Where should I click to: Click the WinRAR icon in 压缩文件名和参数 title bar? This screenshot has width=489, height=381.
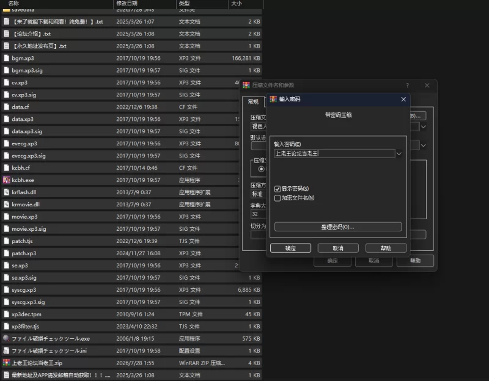pyautogui.click(x=246, y=85)
